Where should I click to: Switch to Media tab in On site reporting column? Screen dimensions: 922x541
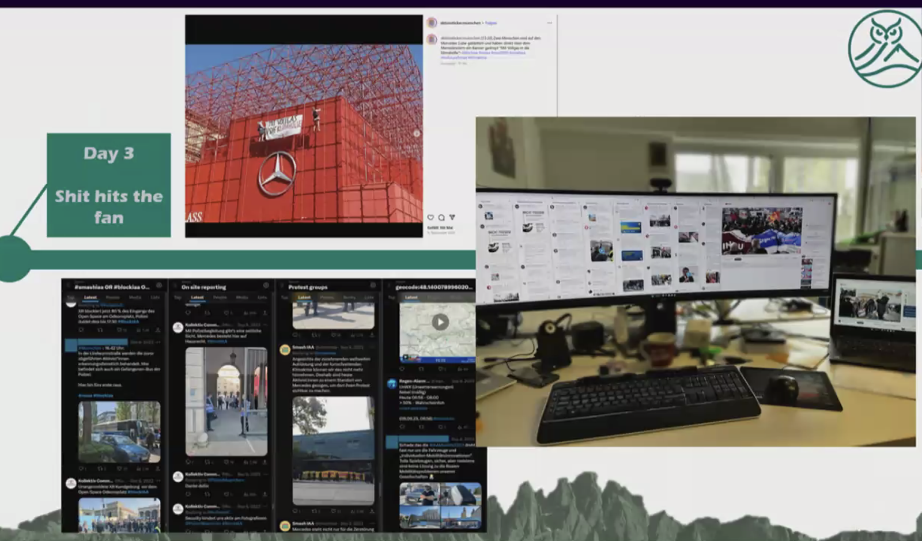[x=242, y=297]
